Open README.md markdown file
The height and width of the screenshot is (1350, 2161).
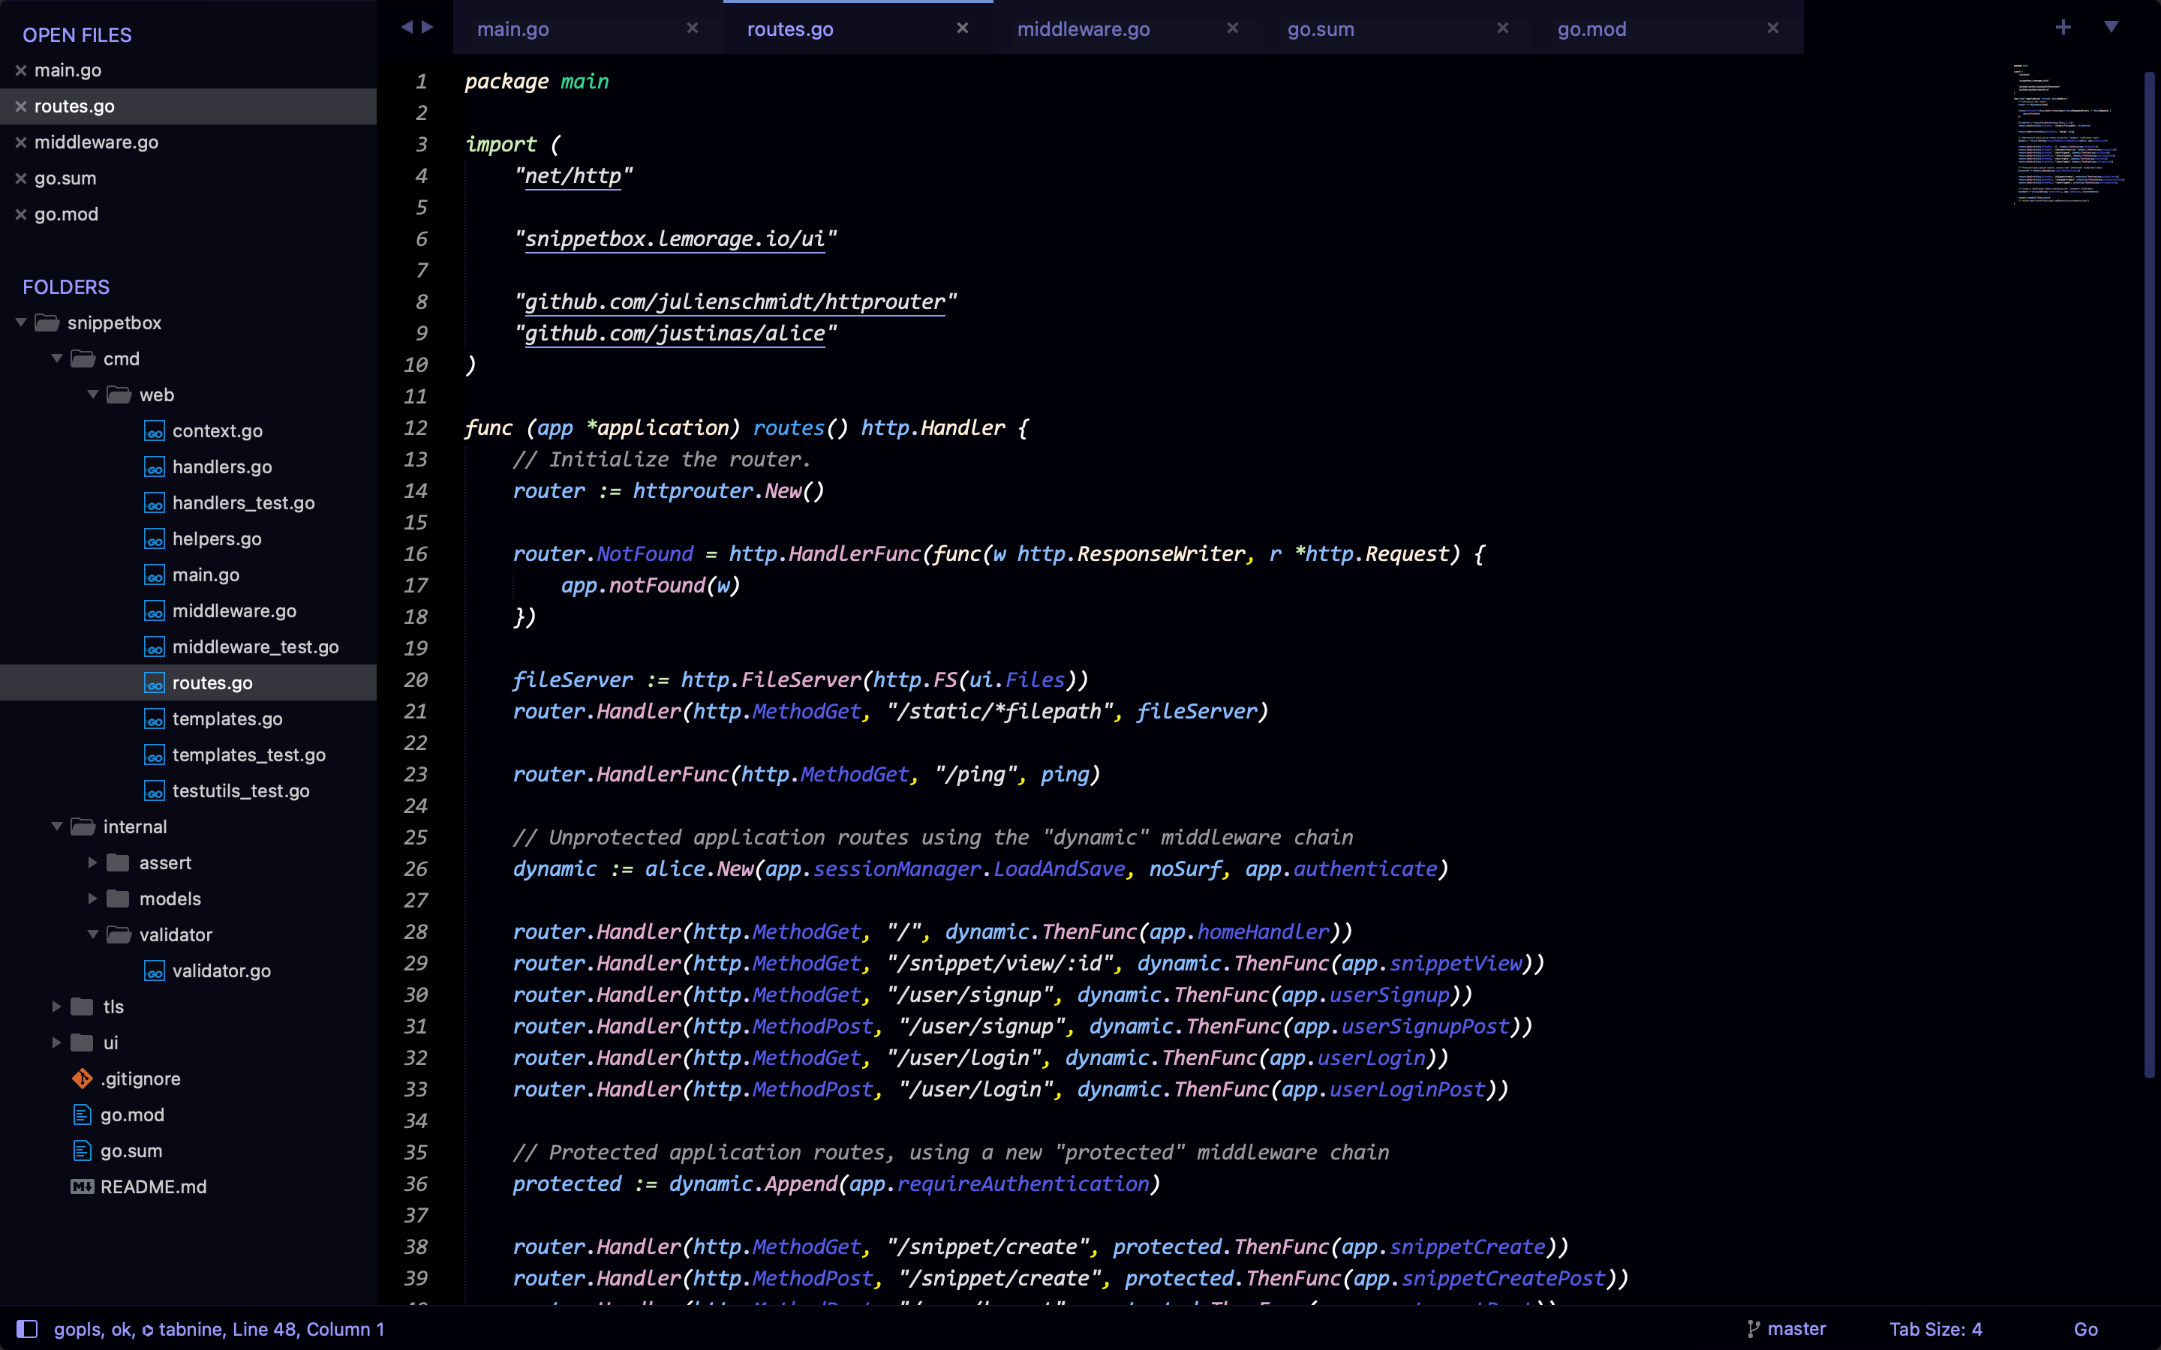pos(153,1186)
